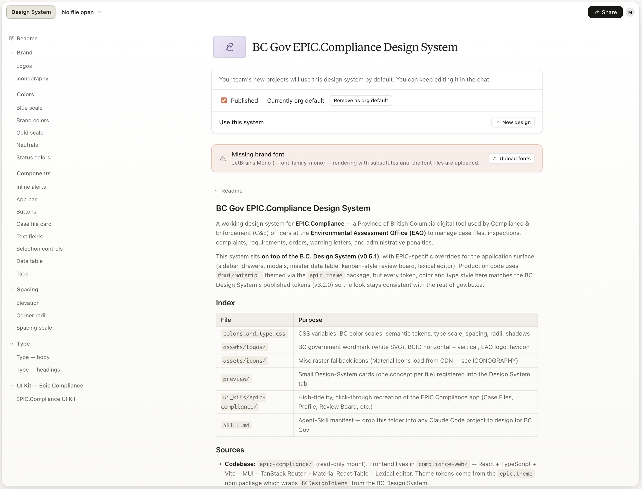Start a New design

coord(513,122)
